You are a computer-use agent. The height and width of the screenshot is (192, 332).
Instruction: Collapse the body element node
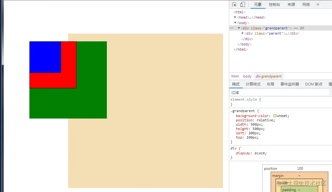pos(235,23)
